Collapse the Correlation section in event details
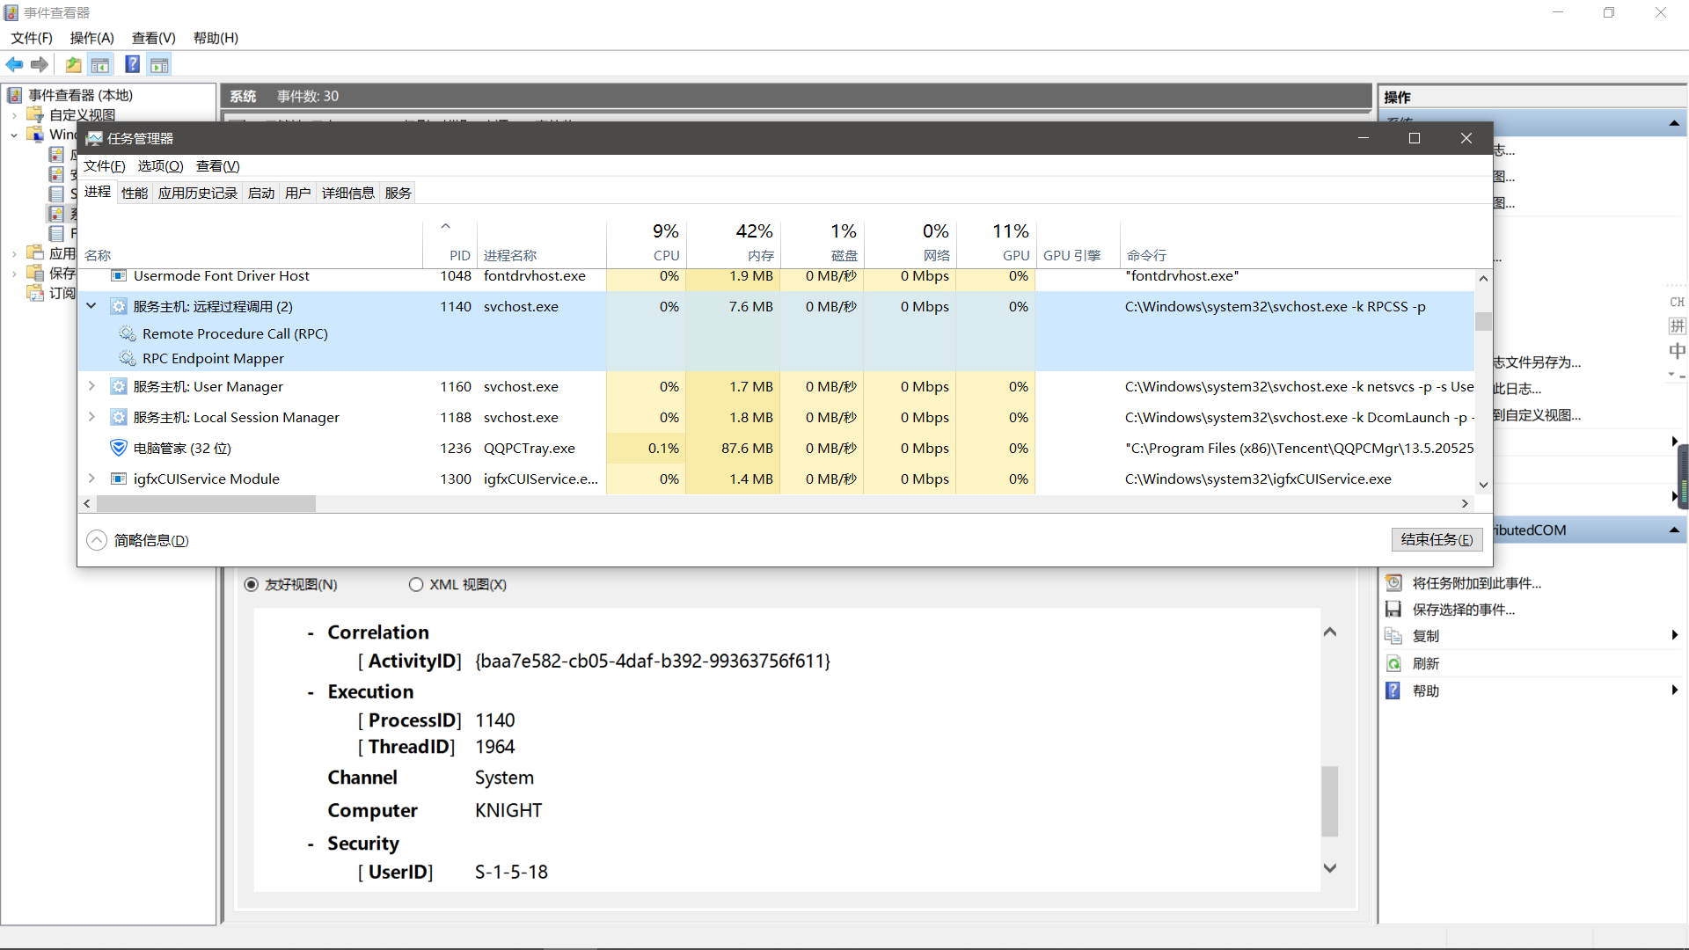This screenshot has width=1689, height=950. (309, 632)
